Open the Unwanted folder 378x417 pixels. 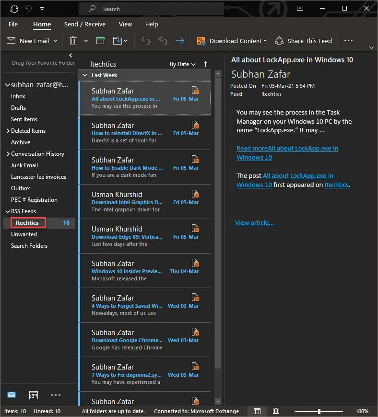click(24, 234)
